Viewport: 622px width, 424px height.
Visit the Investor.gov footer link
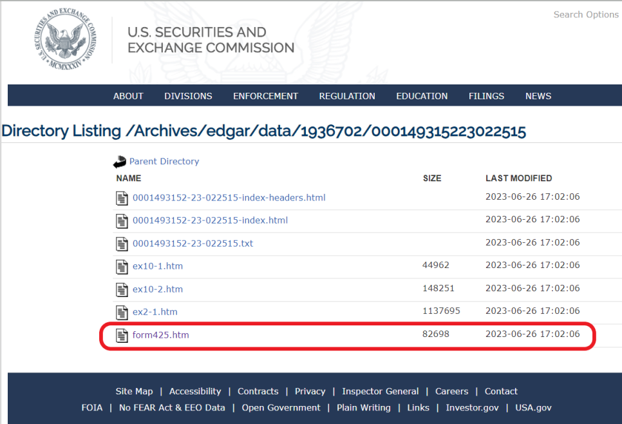(472, 408)
